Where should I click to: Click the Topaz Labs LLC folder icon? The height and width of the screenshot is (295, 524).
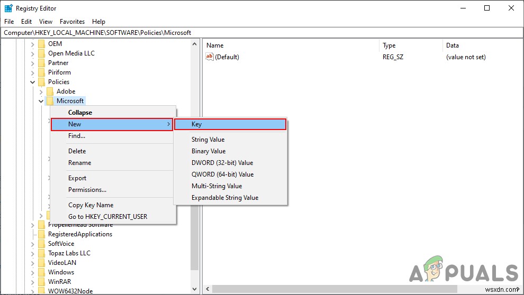[x=41, y=253]
